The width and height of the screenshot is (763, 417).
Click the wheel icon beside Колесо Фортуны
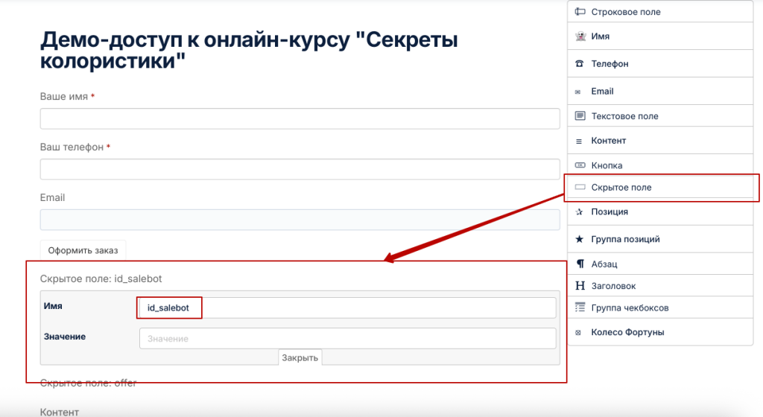(578, 333)
